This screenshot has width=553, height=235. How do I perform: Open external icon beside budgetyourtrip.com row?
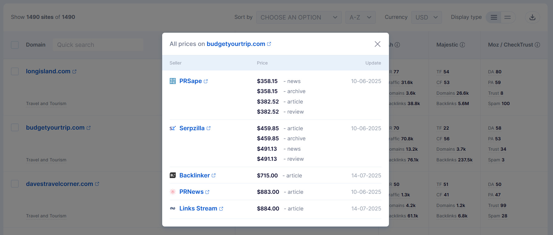[x=88, y=128]
